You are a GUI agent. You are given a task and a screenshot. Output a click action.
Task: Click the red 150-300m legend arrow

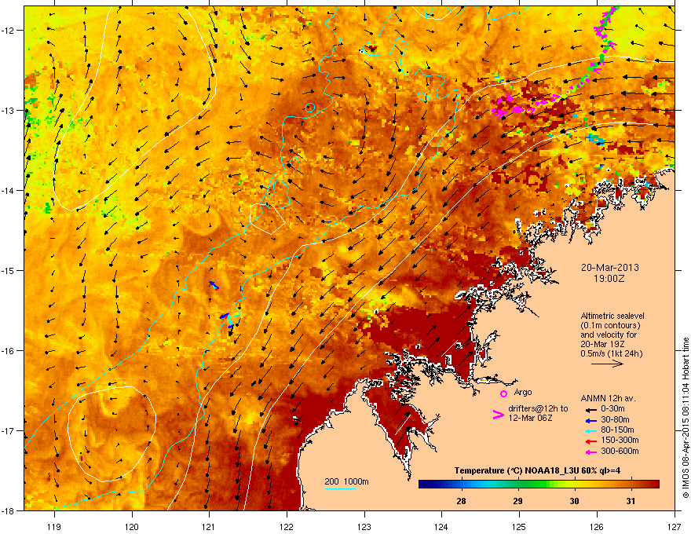point(590,441)
